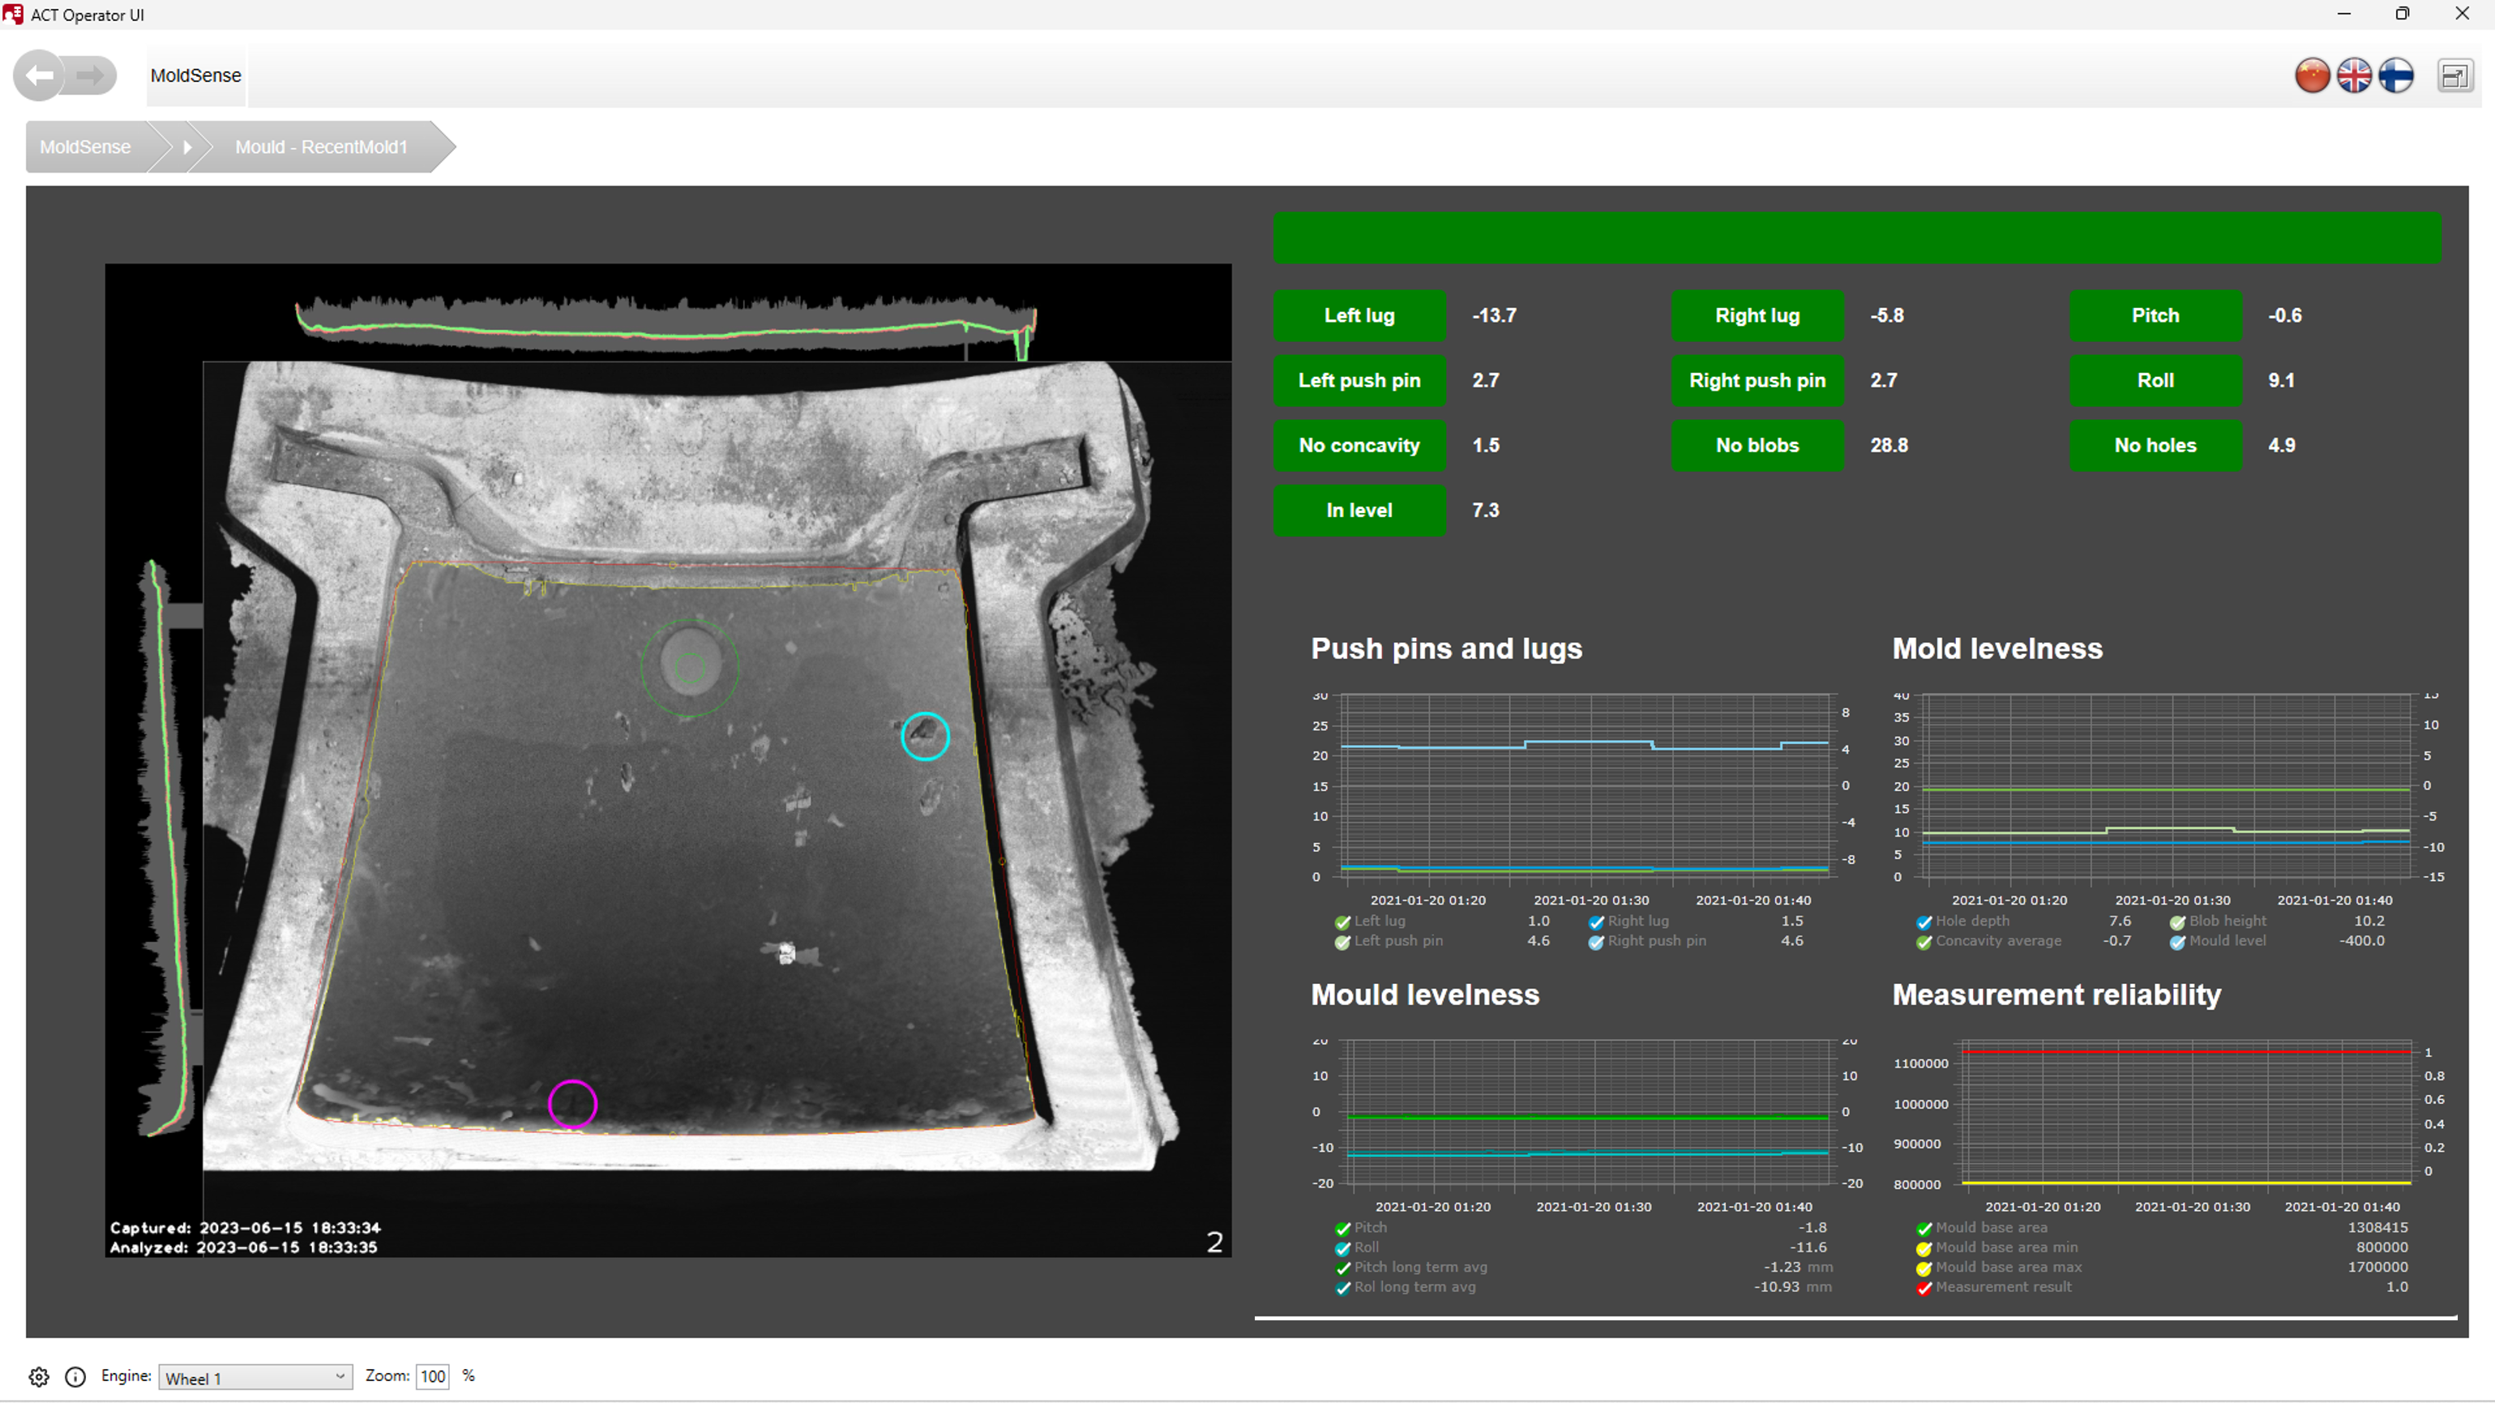This screenshot has width=2495, height=1403.
Task: Click Mould base area value 1308415
Action: click(2377, 1228)
